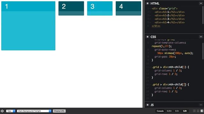Click grid box number 1

pyautogui.click(x=28, y=26)
